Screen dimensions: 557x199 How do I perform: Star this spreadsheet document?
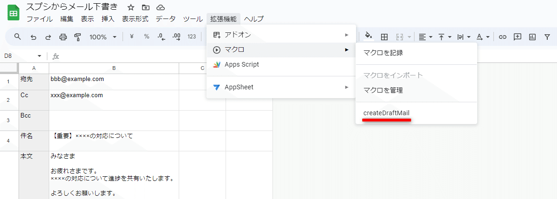click(x=131, y=7)
